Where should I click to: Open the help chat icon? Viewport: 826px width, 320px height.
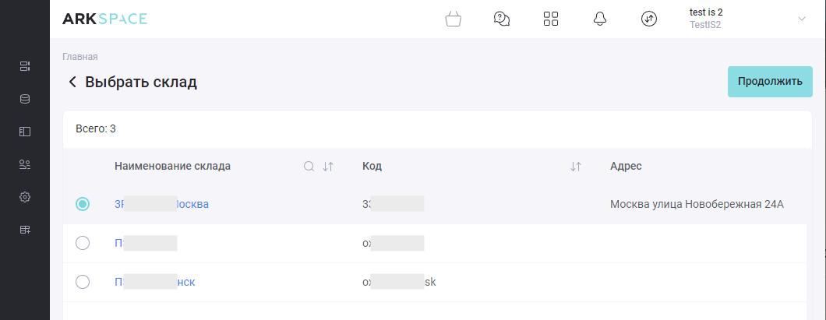(x=502, y=19)
